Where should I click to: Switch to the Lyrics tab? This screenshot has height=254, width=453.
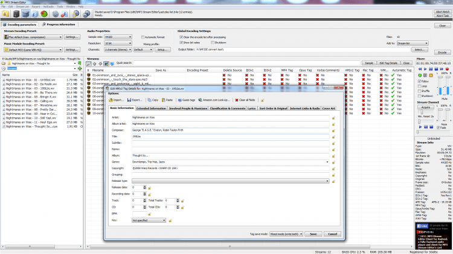point(251,108)
